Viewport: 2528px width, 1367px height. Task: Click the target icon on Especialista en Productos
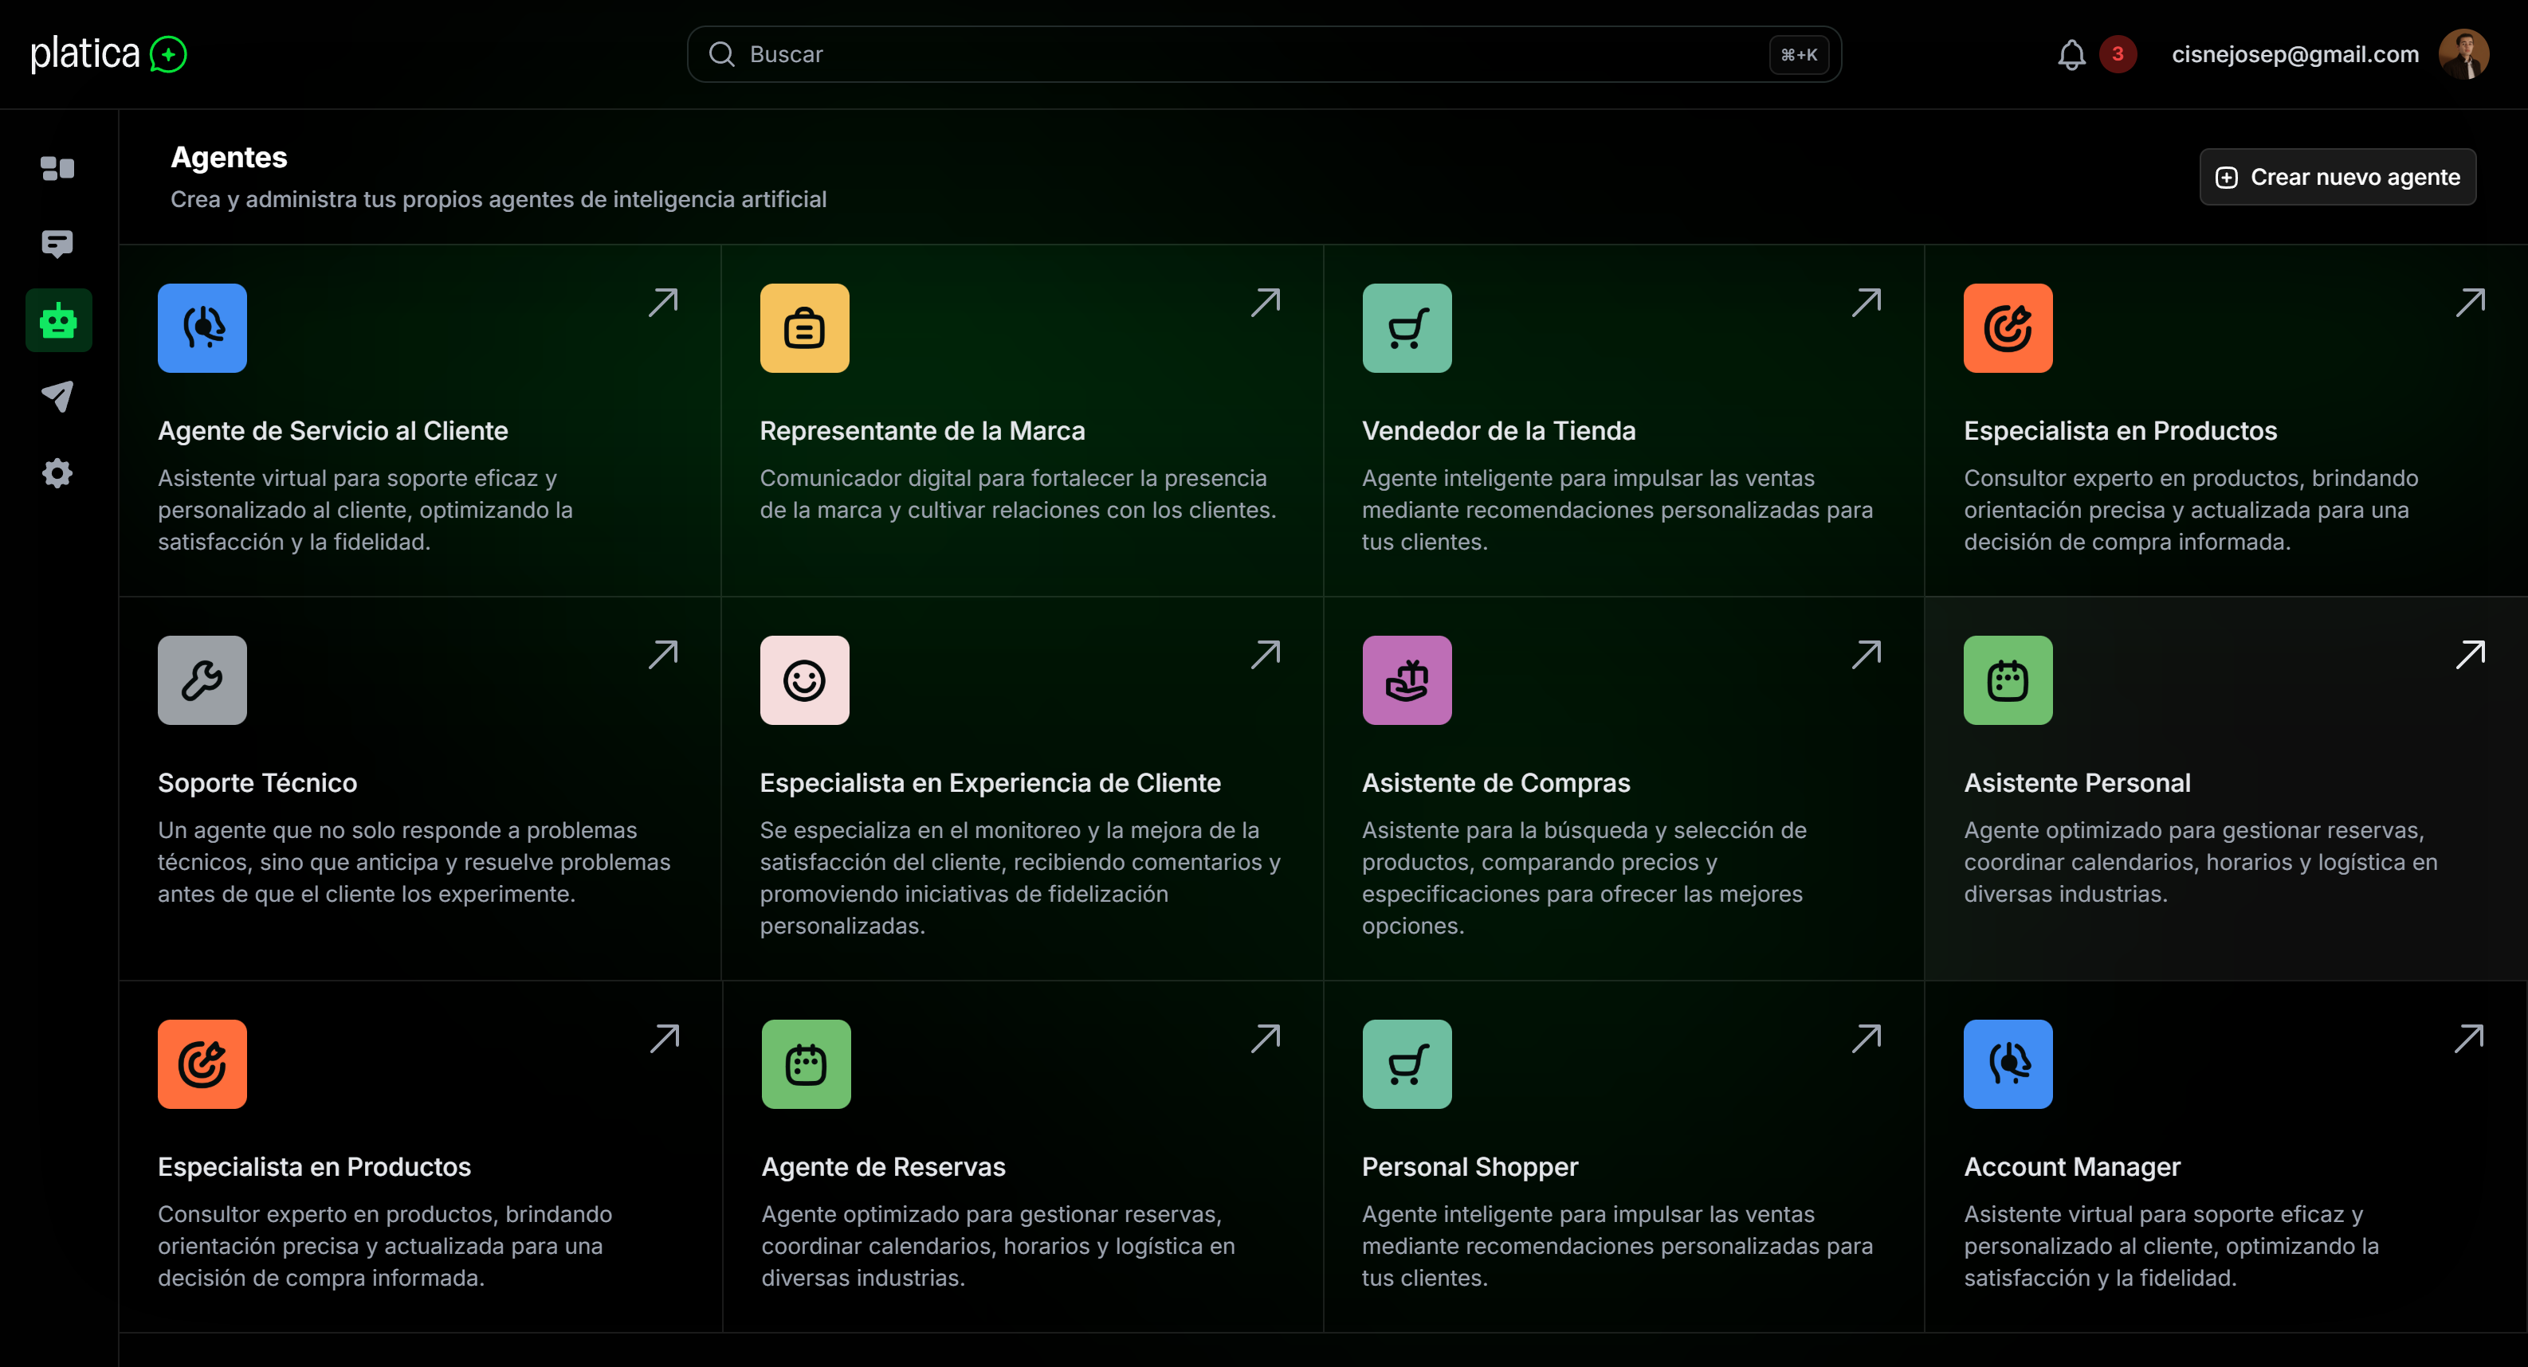coord(2008,328)
